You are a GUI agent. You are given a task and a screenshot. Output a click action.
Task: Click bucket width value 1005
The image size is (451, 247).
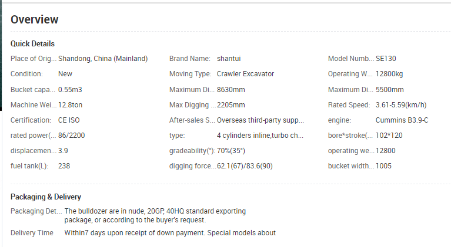point(384,166)
